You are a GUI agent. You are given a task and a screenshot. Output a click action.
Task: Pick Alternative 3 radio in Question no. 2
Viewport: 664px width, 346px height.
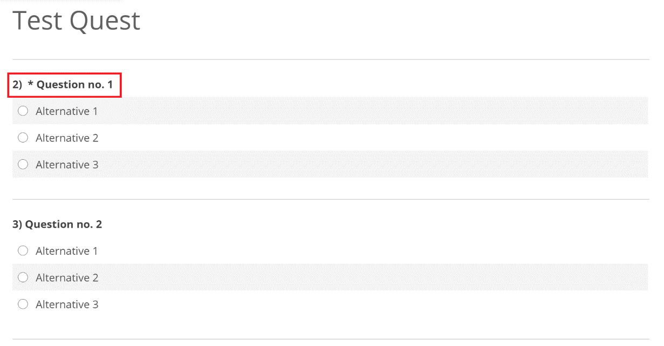pos(23,304)
